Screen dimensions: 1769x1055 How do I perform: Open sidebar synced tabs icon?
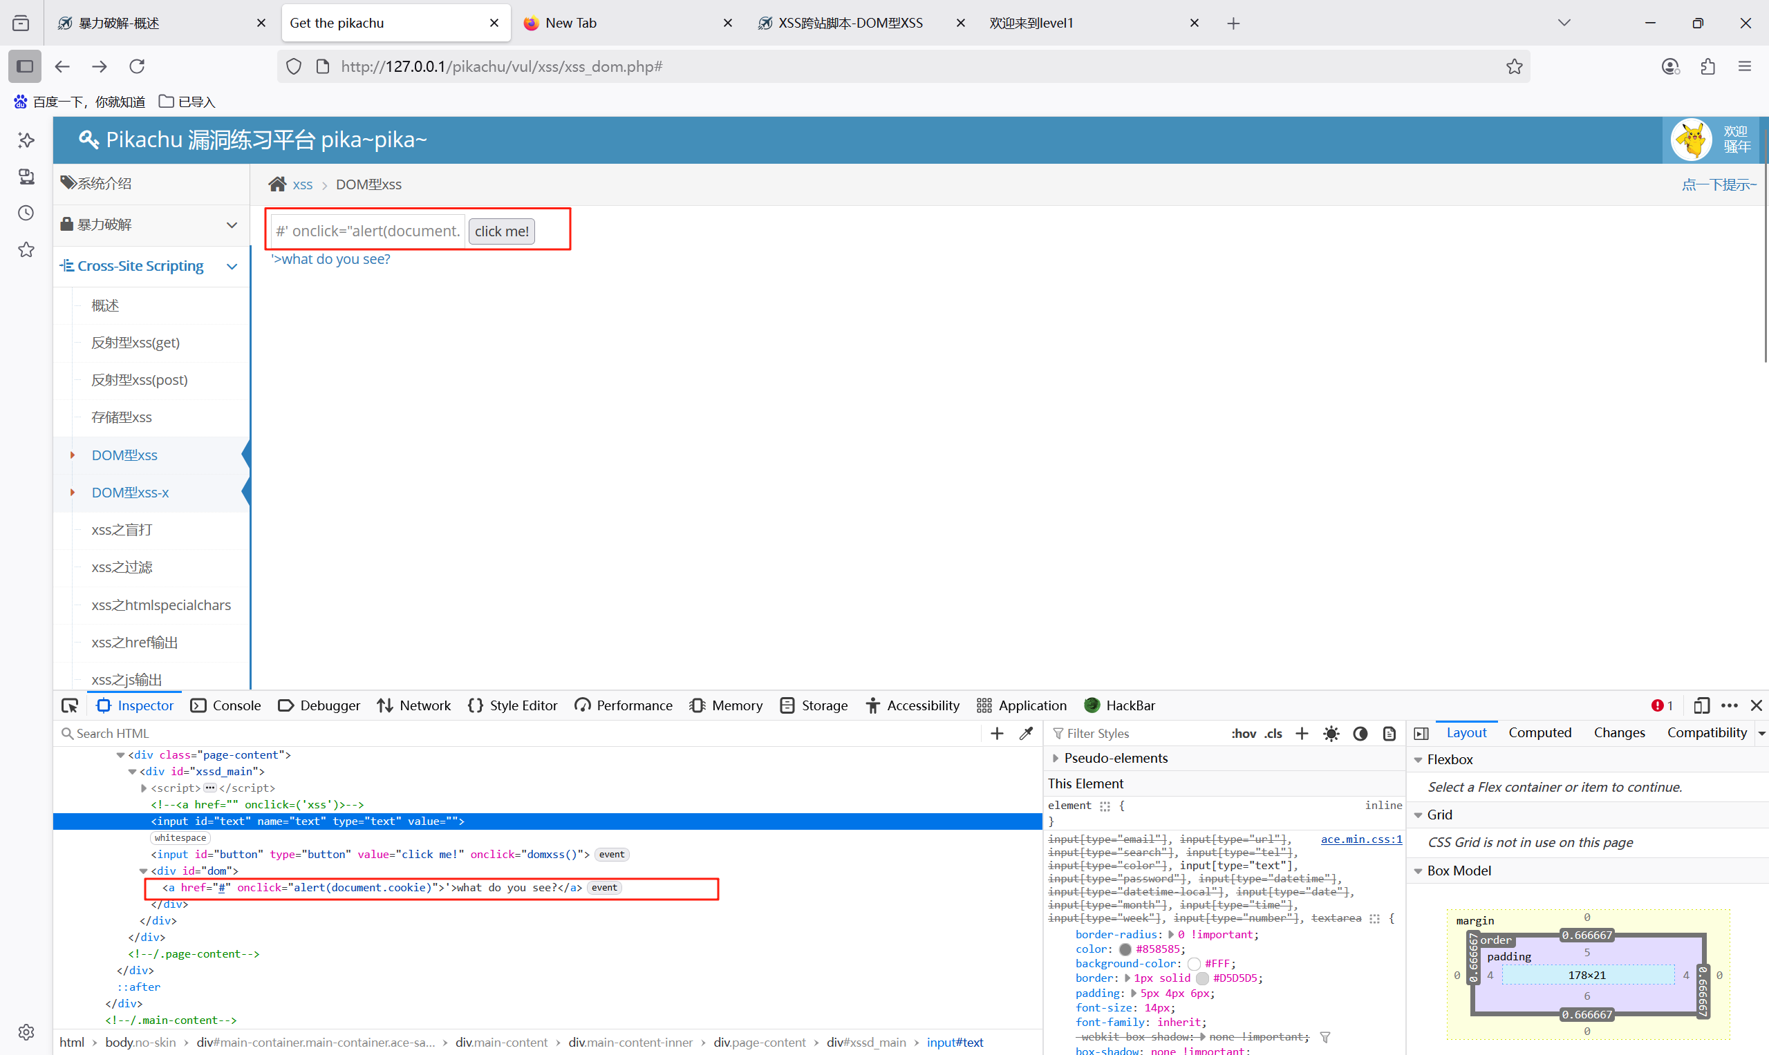26,176
